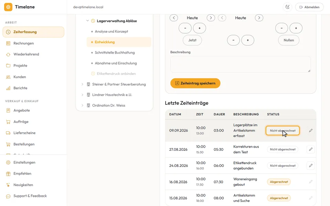The height and width of the screenshot is (206, 330).
Task: Click the dev@timelane.local account text
Action: [x=88, y=7]
